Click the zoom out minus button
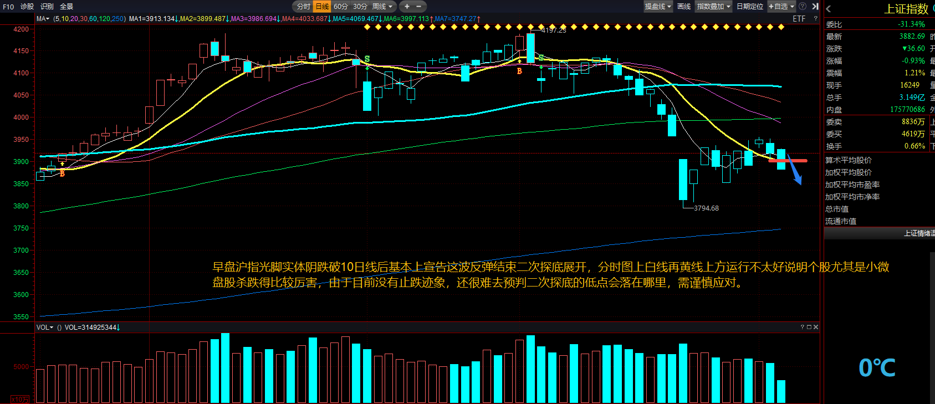The image size is (935, 404). click(x=418, y=7)
